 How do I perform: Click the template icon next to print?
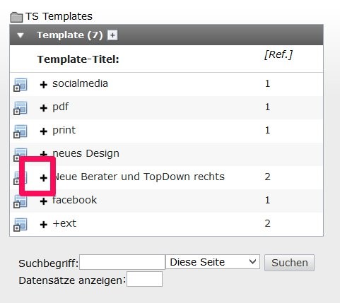[x=20, y=131]
